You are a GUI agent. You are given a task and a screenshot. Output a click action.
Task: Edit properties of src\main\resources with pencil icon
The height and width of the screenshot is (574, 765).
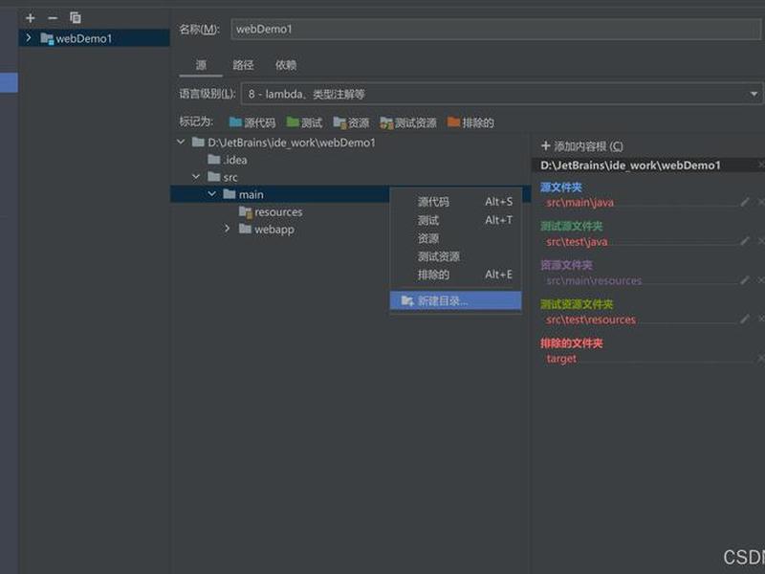click(745, 280)
